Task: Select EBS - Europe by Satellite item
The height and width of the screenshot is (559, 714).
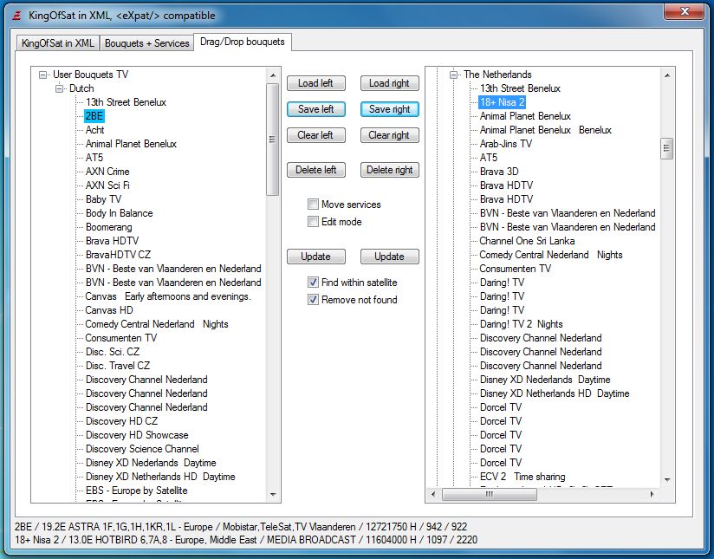Action: (137, 491)
